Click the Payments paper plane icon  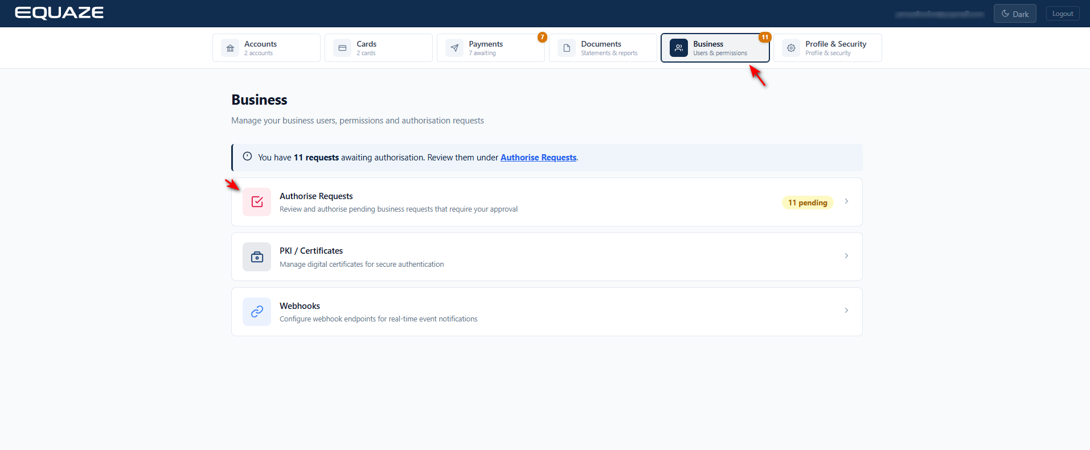coord(454,48)
